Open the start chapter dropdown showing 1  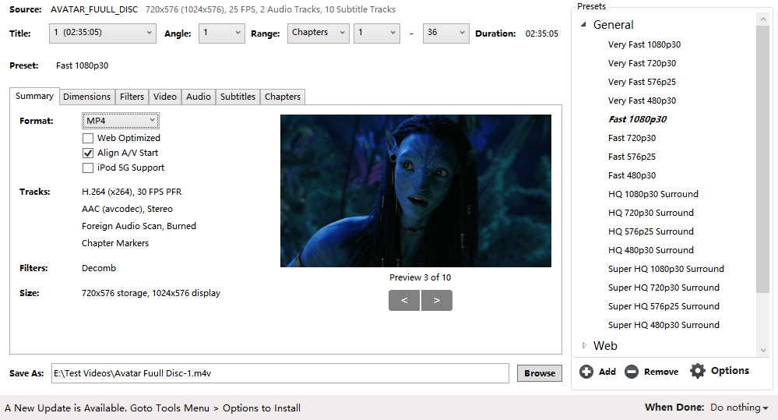[377, 34]
